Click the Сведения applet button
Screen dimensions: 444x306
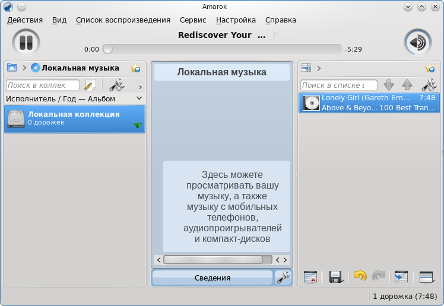pyautogui.click(x=213, y=278)
